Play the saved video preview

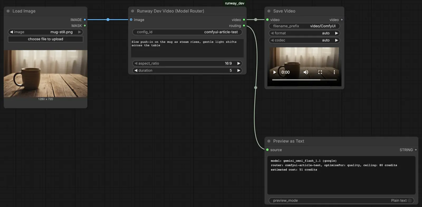(275, 72)
